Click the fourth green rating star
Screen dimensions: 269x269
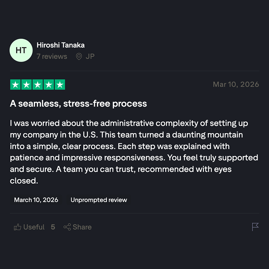49,85
